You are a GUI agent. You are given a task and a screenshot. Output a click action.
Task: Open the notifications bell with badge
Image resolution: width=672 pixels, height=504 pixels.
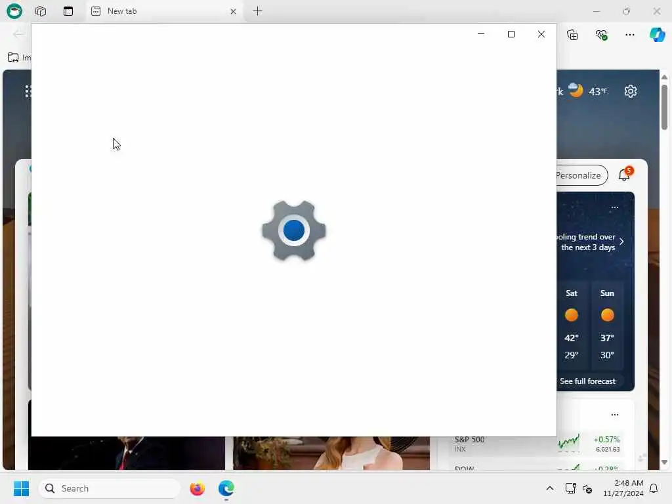(625, 174)
